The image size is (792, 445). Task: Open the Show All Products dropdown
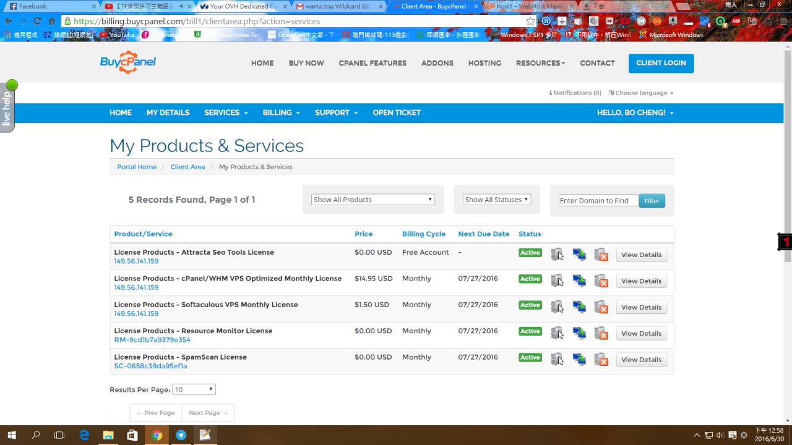(372, 200)
